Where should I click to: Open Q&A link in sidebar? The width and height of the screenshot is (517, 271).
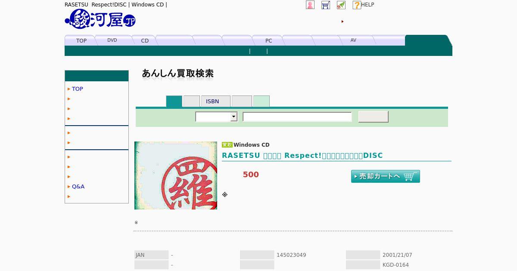point(78,186)
